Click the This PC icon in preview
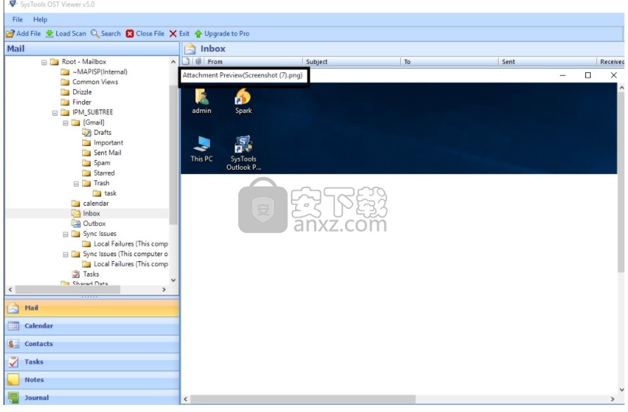628x412 pixels. [202, 149]
